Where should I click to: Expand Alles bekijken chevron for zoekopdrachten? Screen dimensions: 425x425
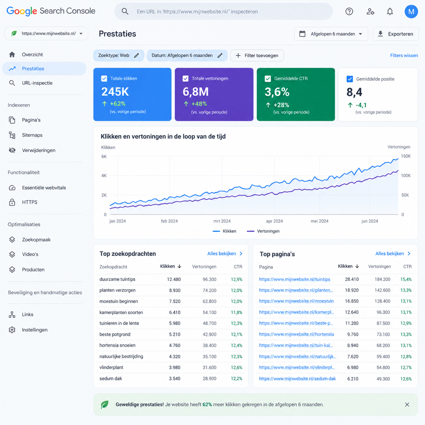click(x=241, y=254)
